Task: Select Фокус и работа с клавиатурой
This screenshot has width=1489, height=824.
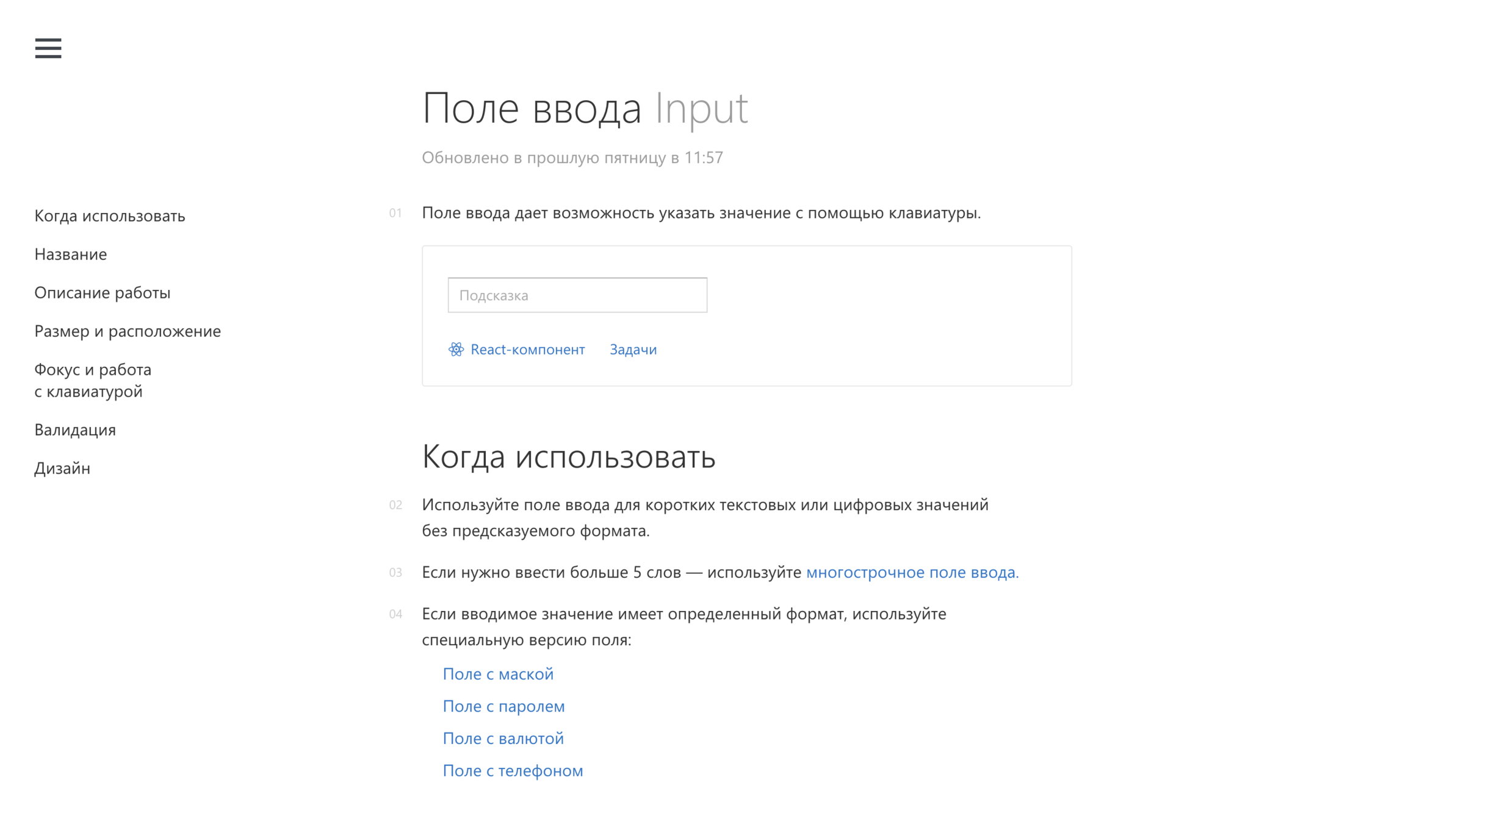Action: tap(92, 380)
